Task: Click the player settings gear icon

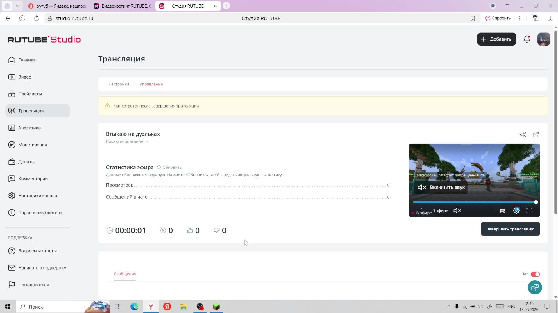Action: (516, 211)
